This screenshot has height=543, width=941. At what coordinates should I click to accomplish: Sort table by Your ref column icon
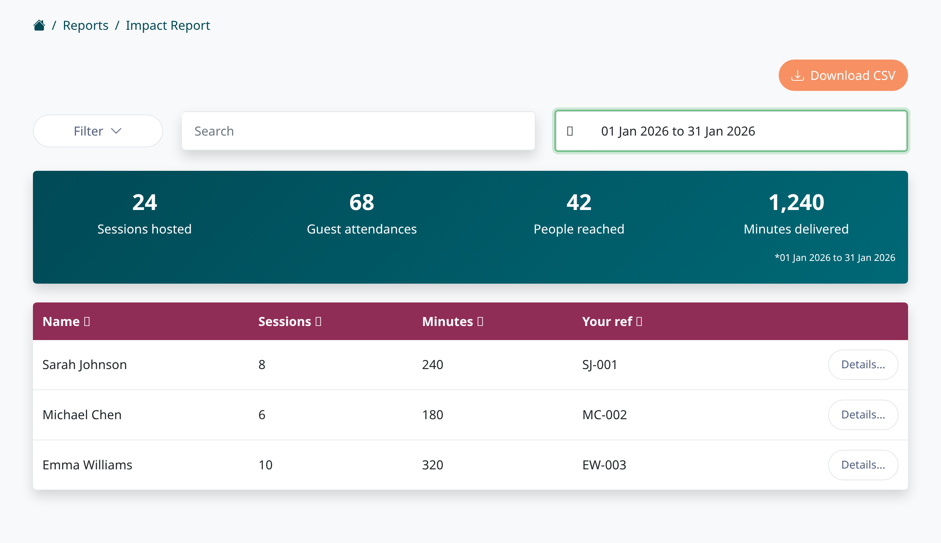click(639, 322)
